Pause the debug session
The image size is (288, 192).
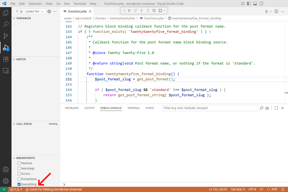coord(129,11)
